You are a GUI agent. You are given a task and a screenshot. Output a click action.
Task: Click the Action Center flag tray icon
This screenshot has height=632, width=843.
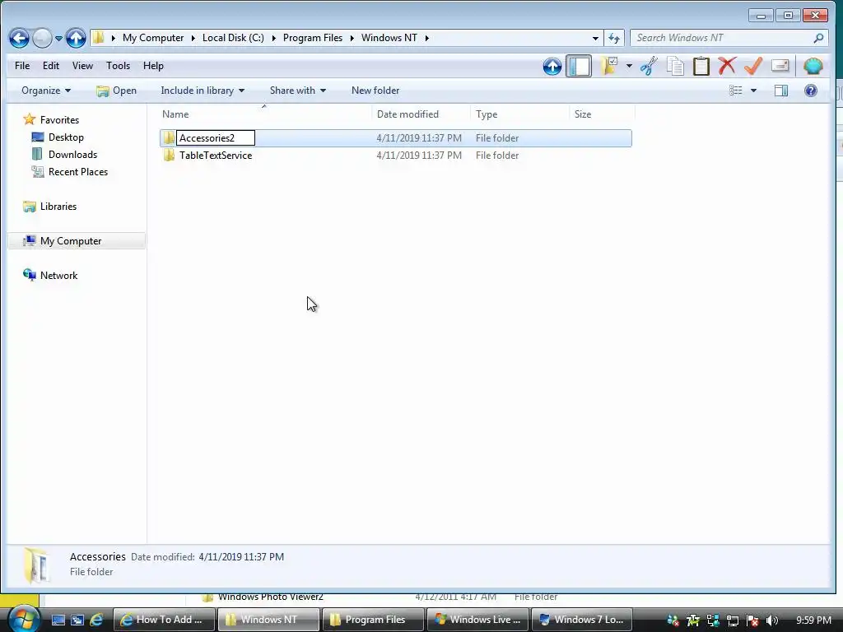(x=752, y=620)
